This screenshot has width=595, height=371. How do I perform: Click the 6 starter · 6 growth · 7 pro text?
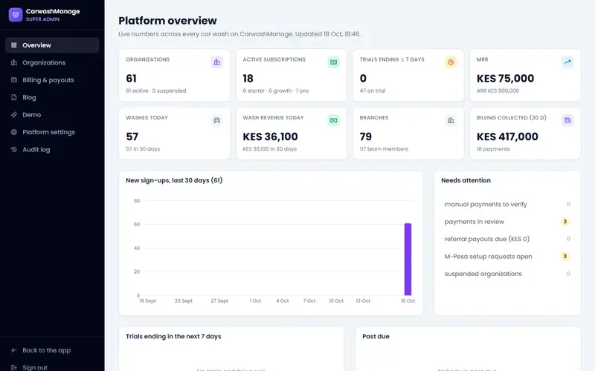coord(276,91)
